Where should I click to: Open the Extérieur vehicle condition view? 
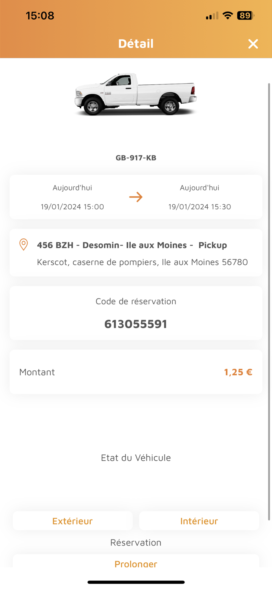coord(72,520)
